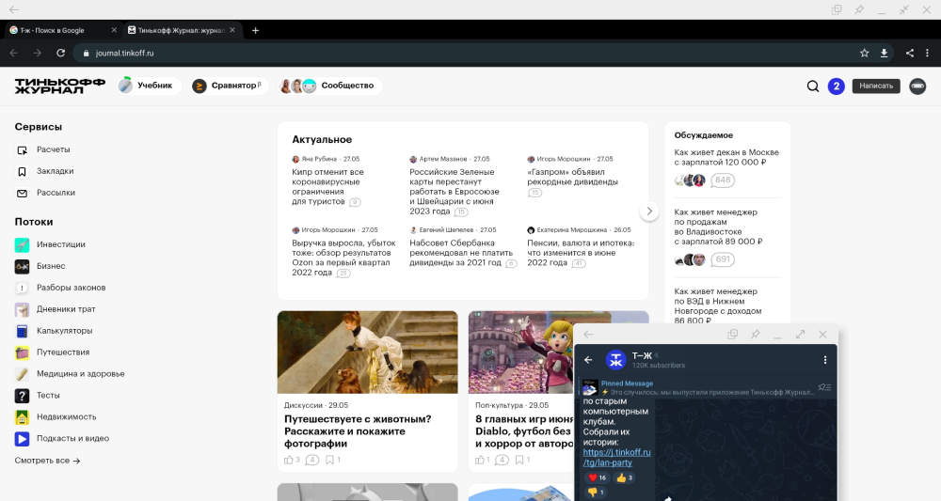Open Разборы законов stream icon
The width and height of the screenshot is (941, 501).
[x=23, y=288]
